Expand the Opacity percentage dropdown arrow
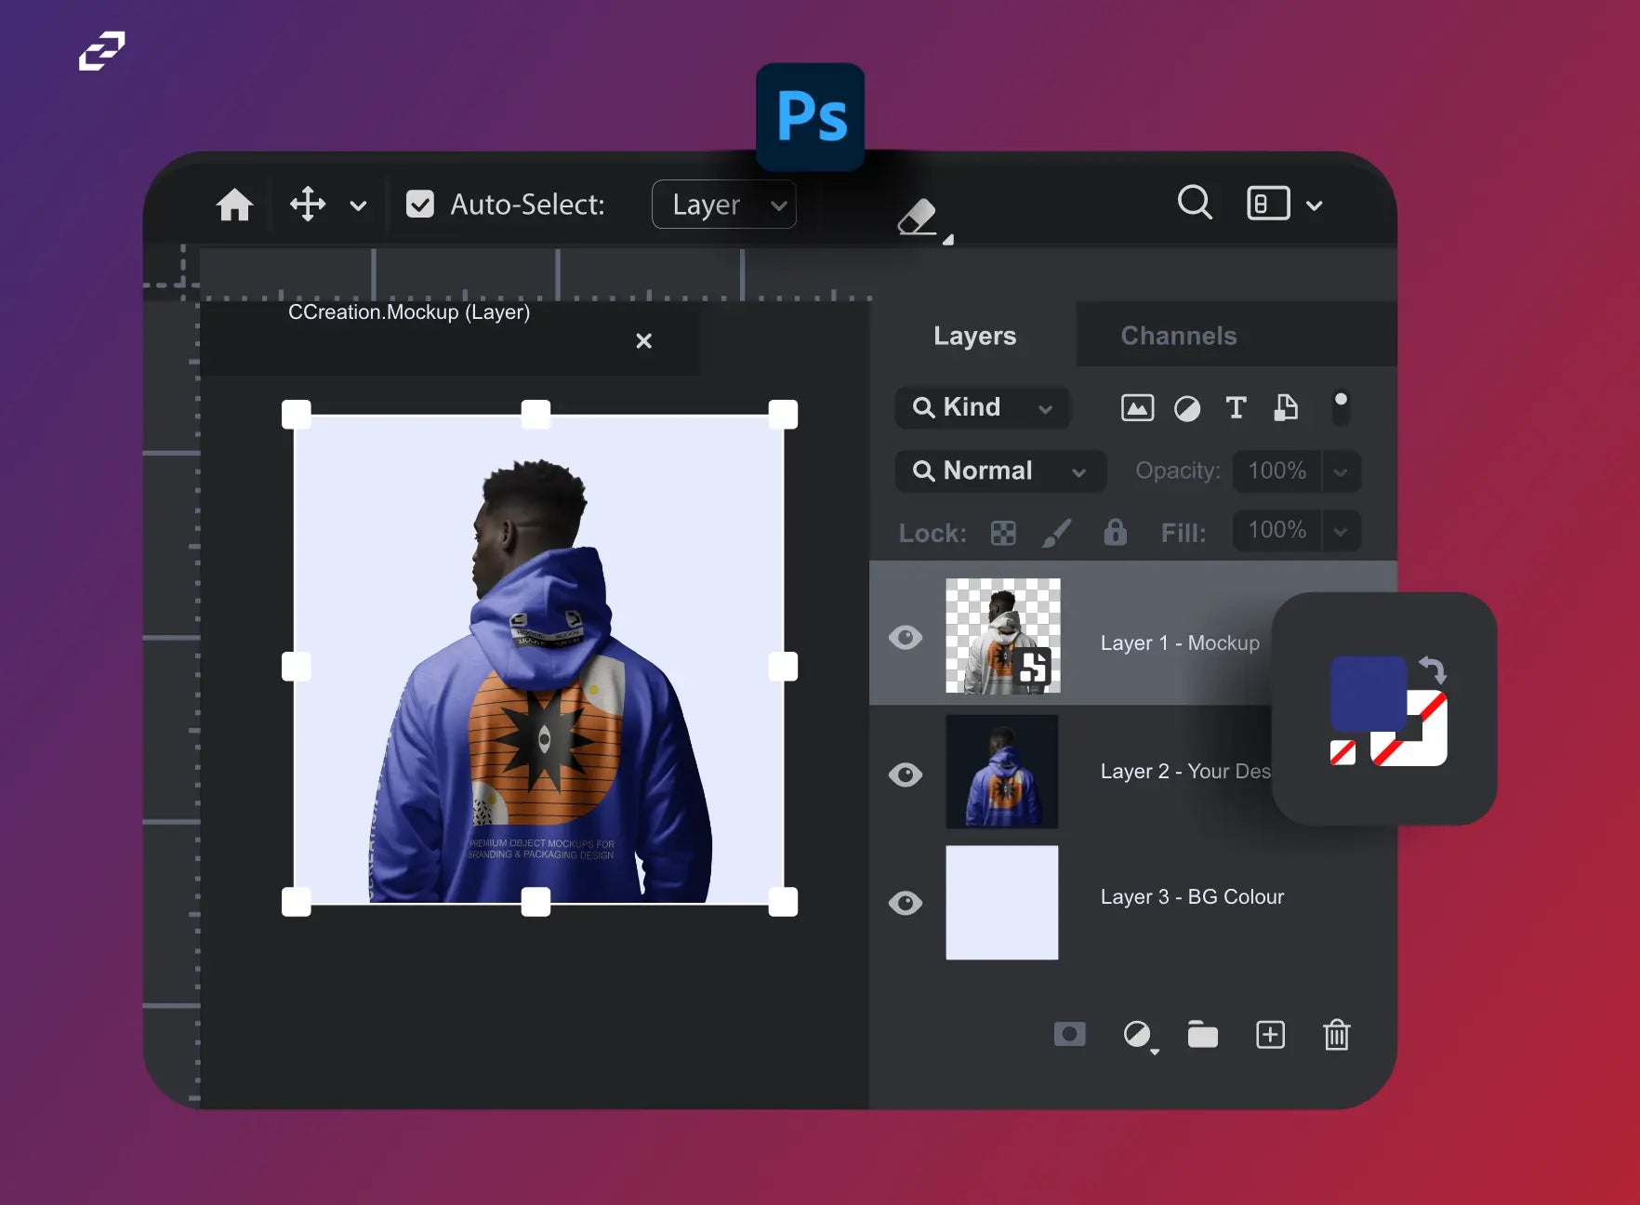Viewport: 1640px width, 1205px height. click(1341, 471)
